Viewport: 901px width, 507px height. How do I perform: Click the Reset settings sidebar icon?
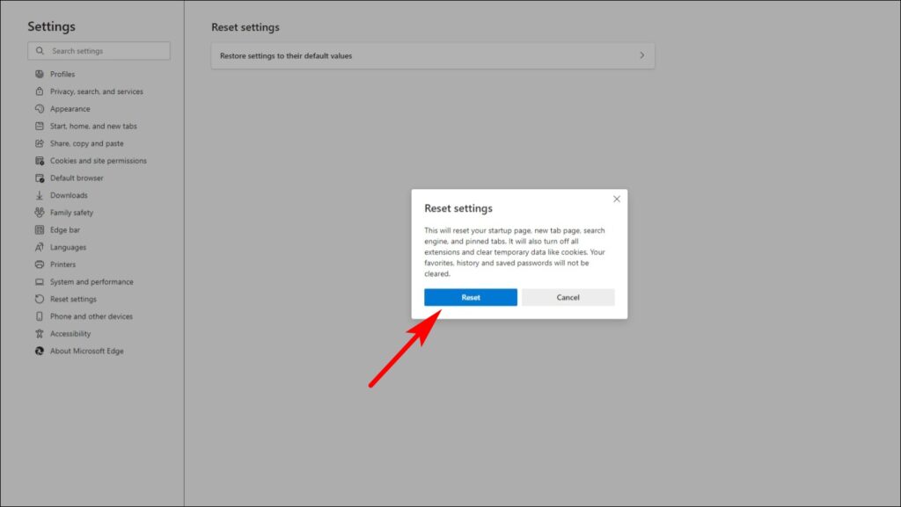click(39, 299)
